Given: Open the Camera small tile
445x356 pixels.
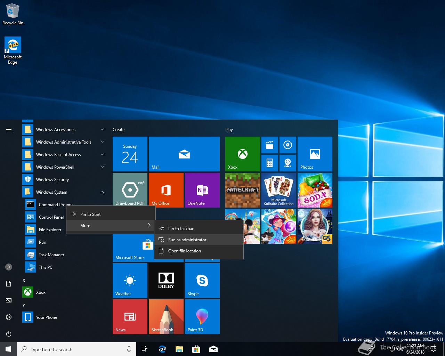Looking at the screenshot, I should tap(288, 163).
